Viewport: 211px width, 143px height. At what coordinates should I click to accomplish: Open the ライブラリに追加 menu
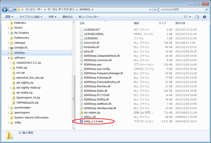(x=31, y=17)
